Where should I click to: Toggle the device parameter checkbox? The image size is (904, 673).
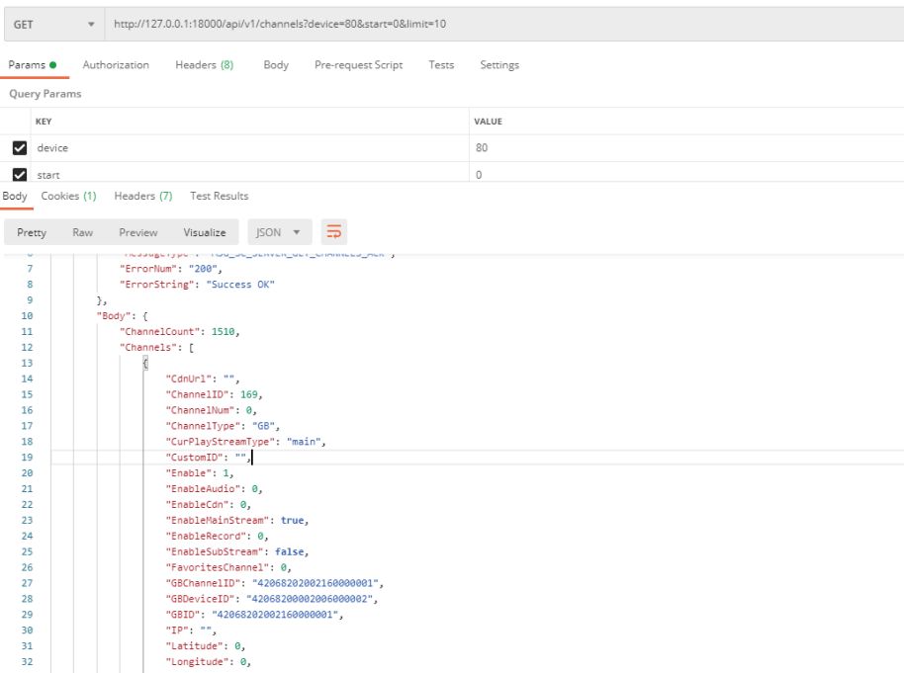[x=19, y=148]
